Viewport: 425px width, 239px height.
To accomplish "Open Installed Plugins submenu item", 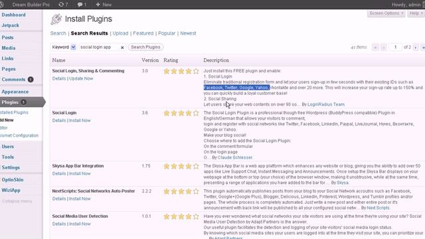I will point(14,112).
